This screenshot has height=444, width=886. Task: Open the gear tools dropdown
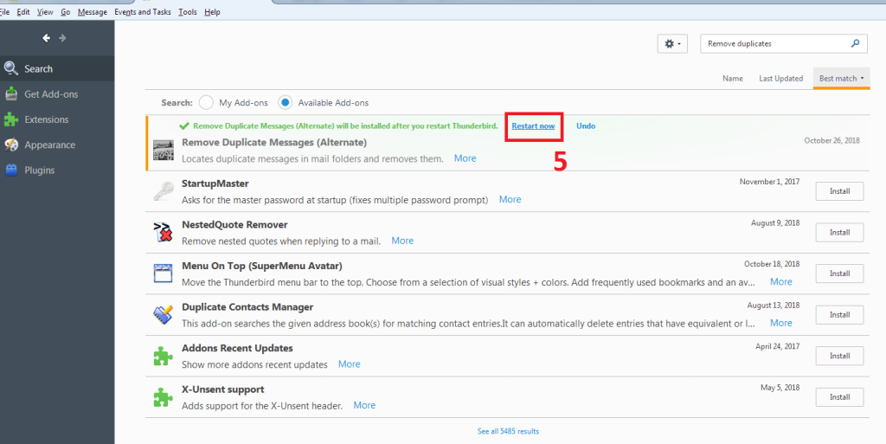pyautogui.click(x=672, y=44)
